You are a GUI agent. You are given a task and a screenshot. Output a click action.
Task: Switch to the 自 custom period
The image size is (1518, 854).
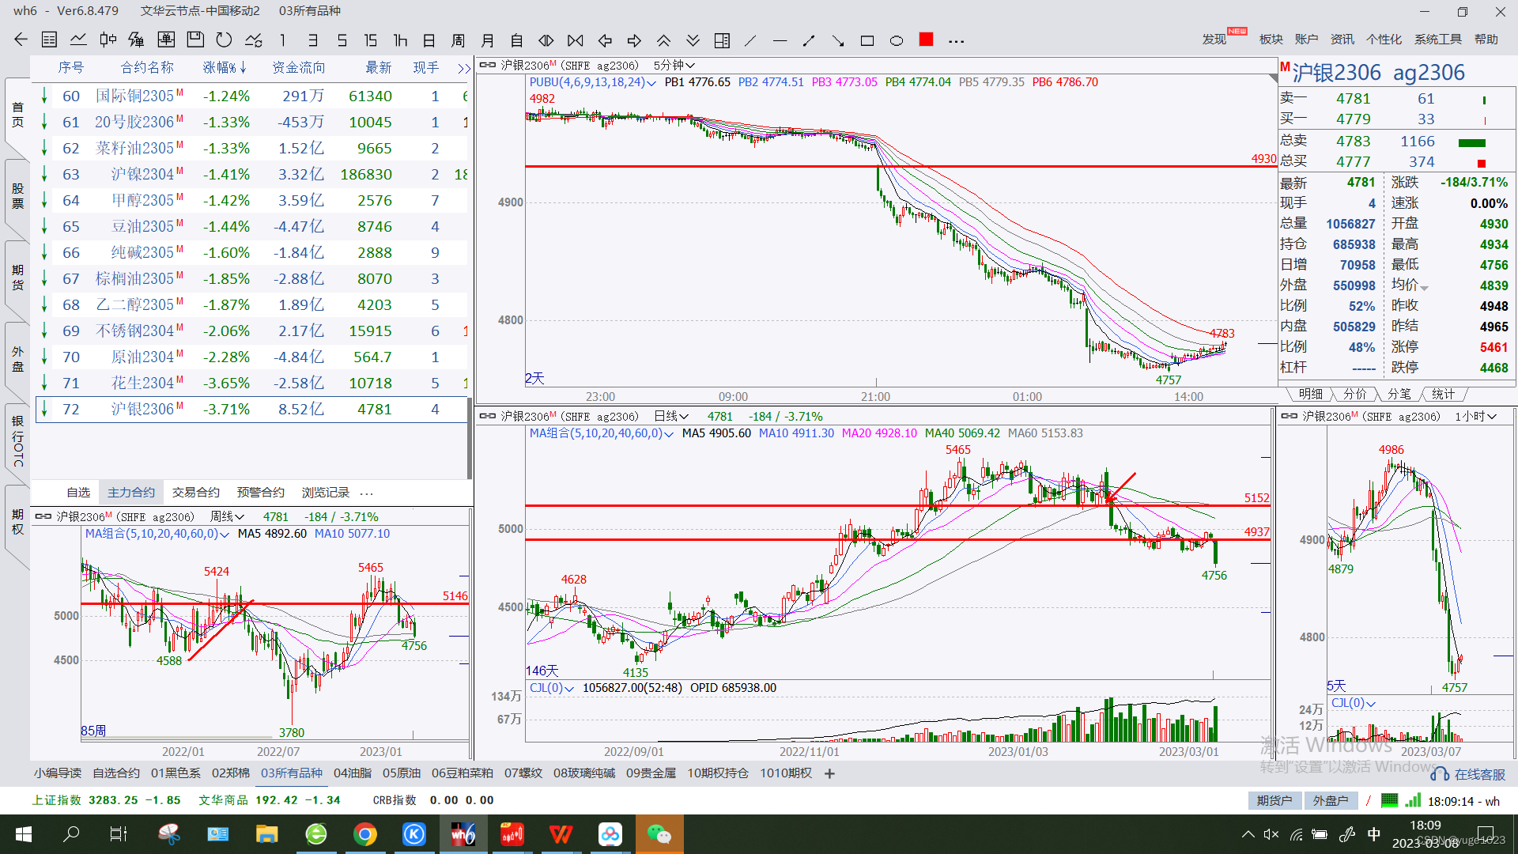pos(516,40)
